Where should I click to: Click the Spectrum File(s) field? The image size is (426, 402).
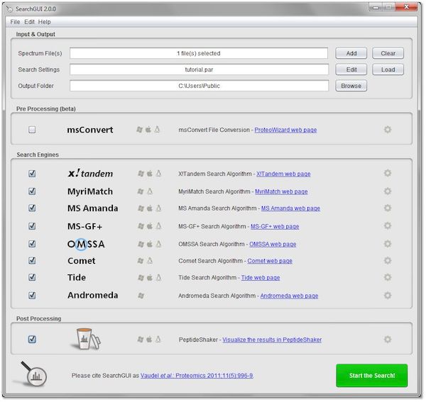click(199, 53)
